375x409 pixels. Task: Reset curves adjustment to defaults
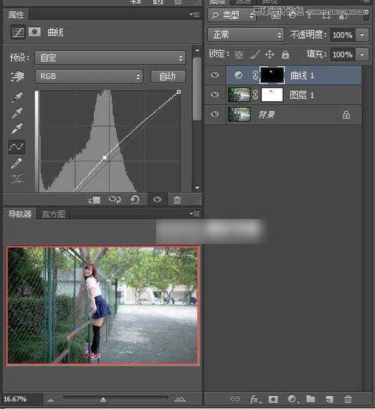134,199
